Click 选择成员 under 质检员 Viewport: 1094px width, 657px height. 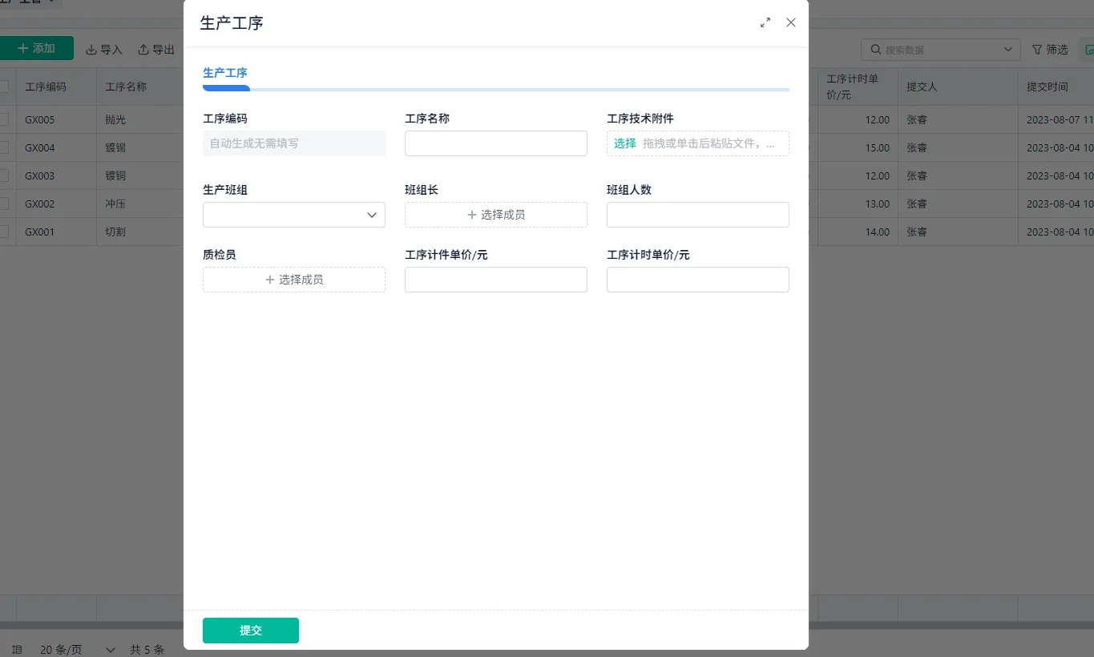click(x=294, y=280)
